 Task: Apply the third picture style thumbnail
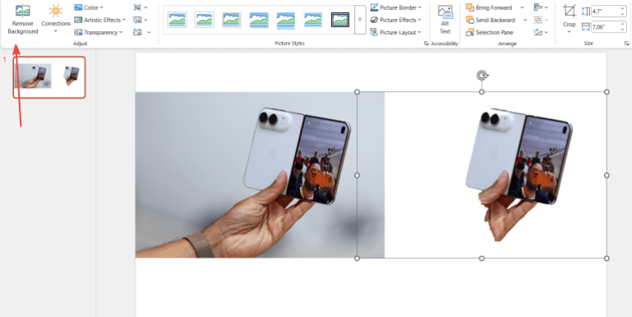click(x=232, y=20)
